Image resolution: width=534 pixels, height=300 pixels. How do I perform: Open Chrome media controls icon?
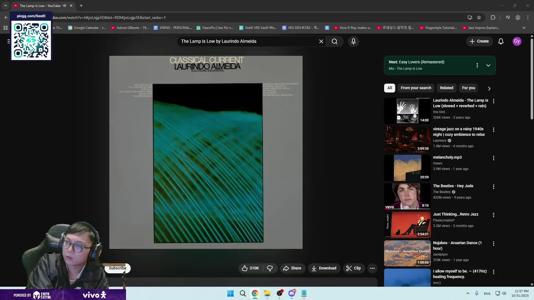pos(508,17)
